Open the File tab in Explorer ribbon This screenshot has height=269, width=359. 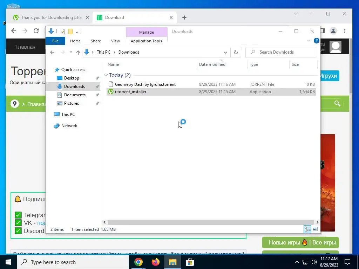(55, 41)
